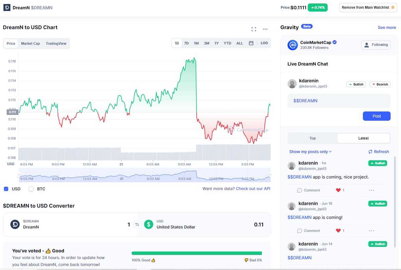Open 'Check out our API' link
This screenshot has width=401, height=270.
(253, 189)
